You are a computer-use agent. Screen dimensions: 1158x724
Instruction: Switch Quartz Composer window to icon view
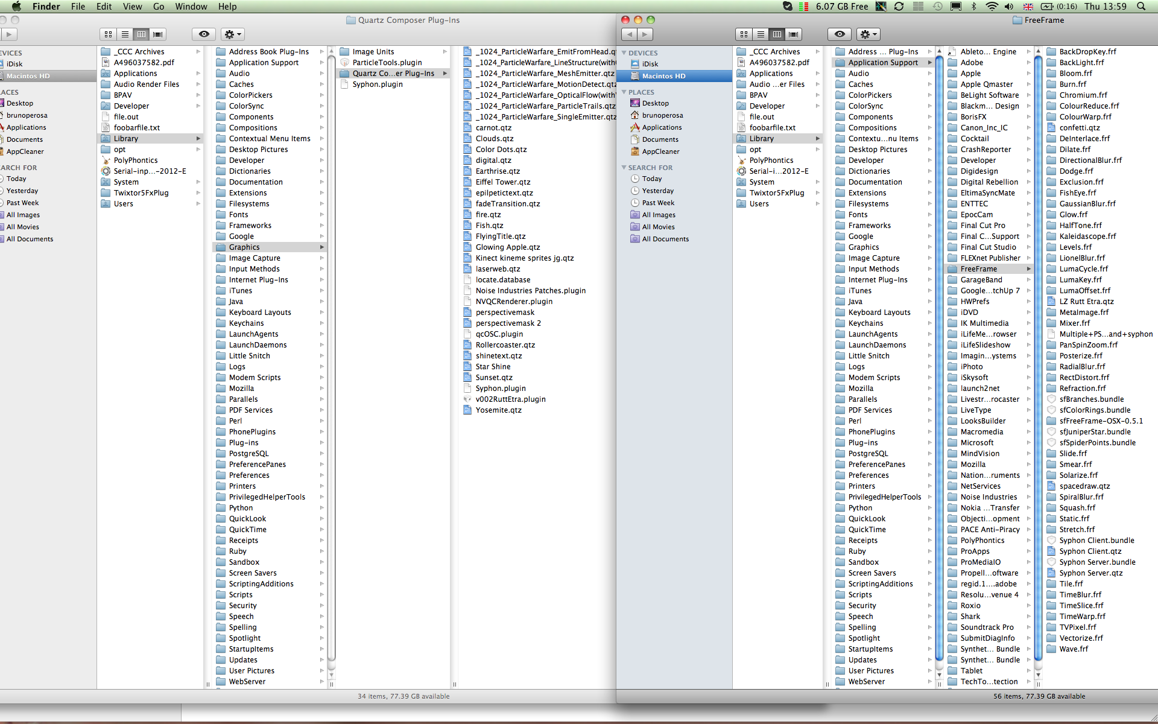(x=109, y=34)
